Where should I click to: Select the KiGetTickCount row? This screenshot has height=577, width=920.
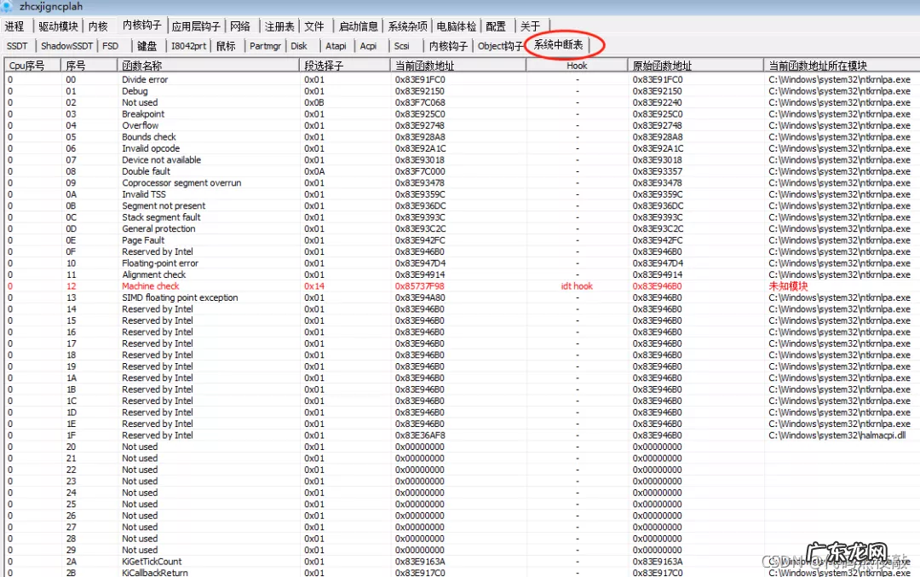[x=152, y=562]
